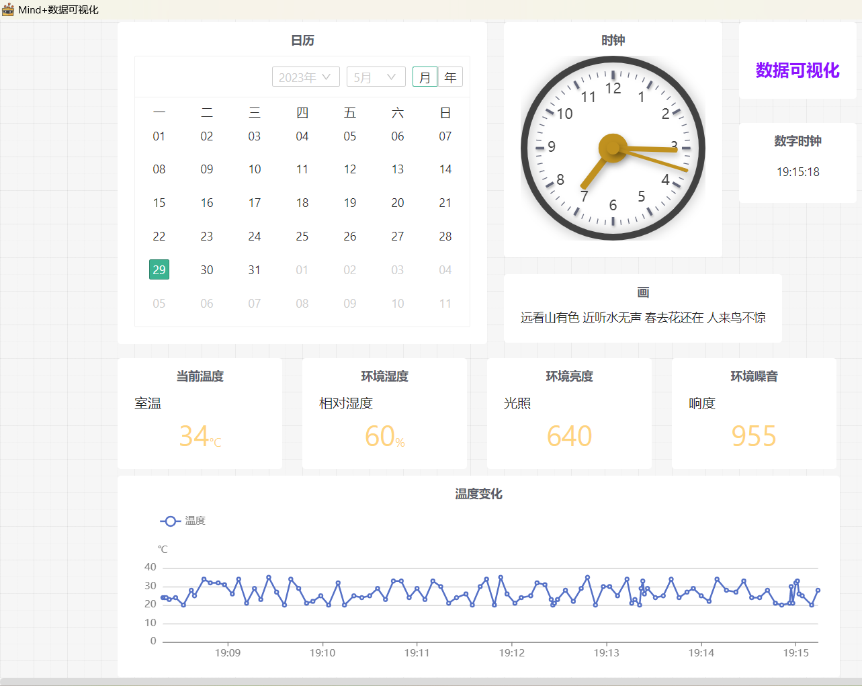Select calendar date 30
Image resolution: width=862 pixels, height=686 pixels.
[207, 269]
